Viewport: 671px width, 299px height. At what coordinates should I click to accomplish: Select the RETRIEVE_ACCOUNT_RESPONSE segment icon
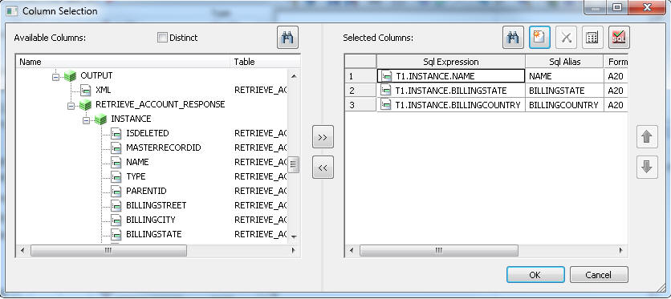[x=85, y=105]
